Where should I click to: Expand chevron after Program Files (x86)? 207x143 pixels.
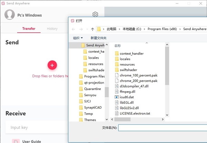180,29
